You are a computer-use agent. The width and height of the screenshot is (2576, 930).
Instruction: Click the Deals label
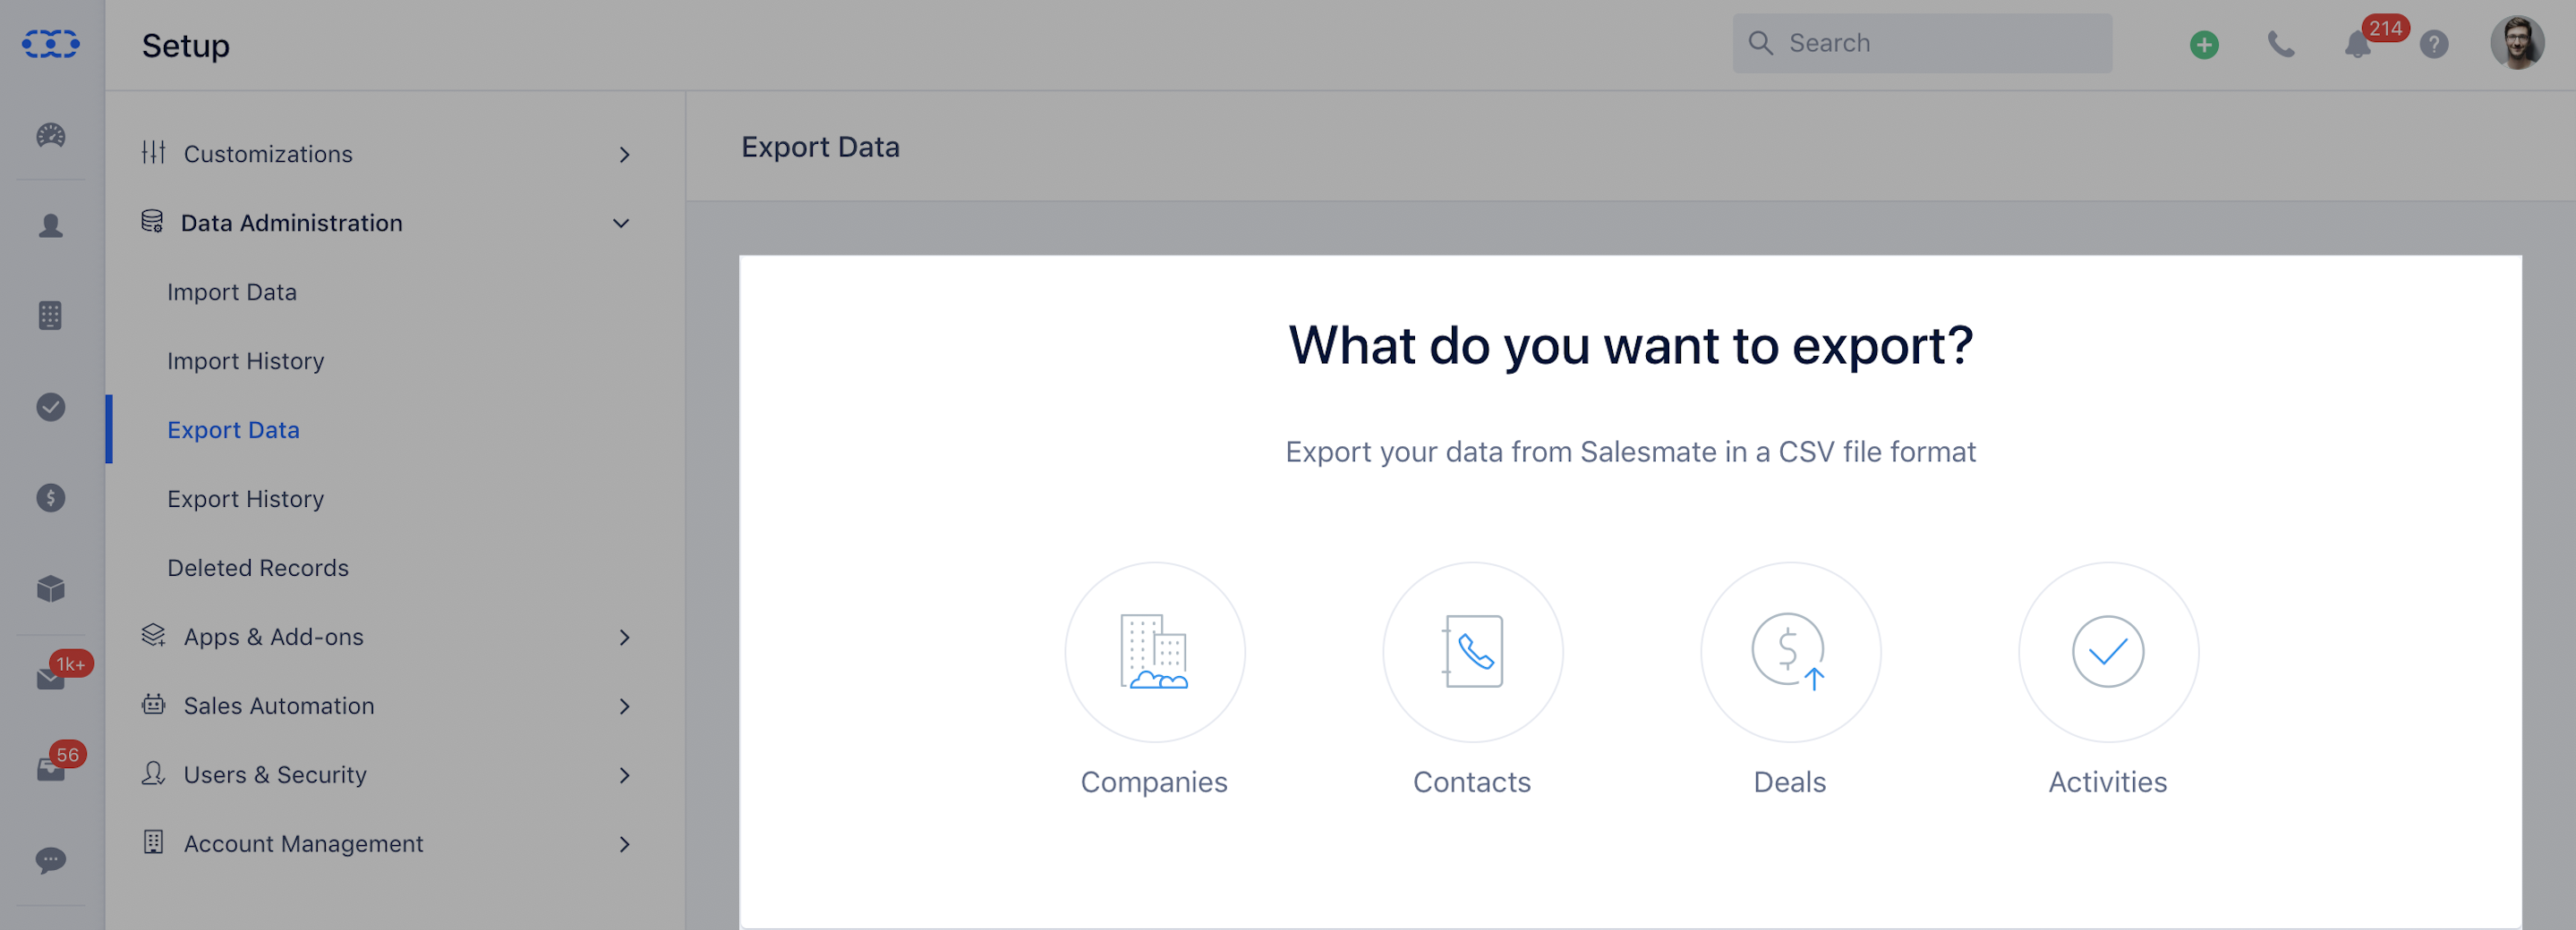[x=1790, y=782]
